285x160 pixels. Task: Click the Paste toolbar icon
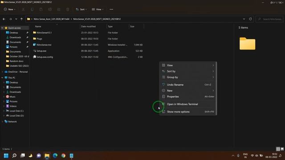tap(41, 9)
